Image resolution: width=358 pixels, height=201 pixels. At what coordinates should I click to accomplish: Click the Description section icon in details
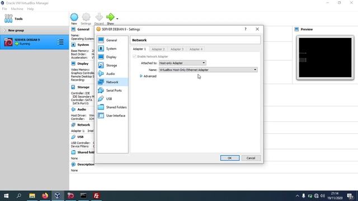[73, 164]
